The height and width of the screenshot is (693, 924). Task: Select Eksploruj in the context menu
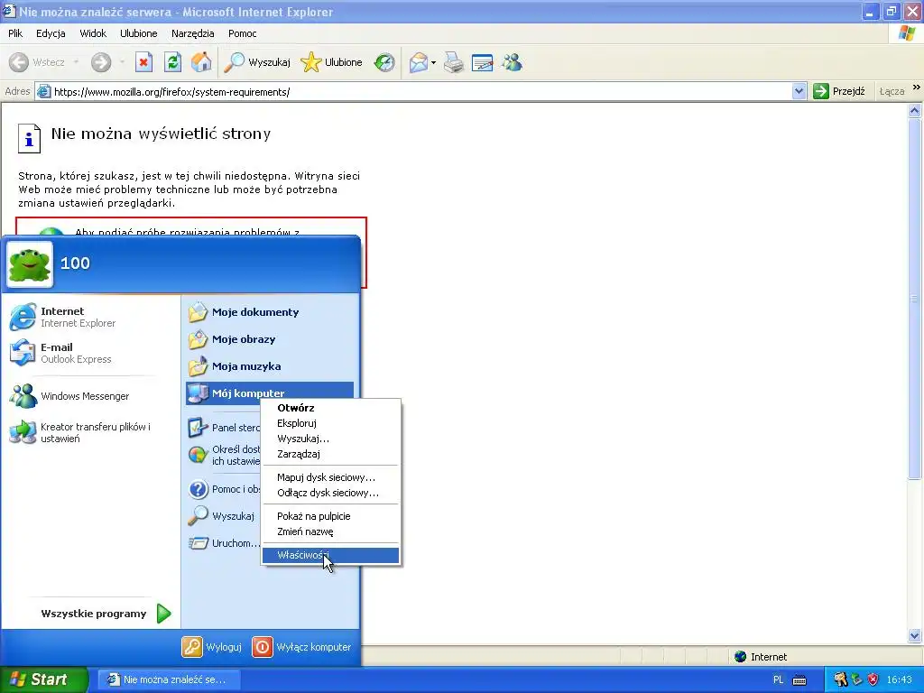(x=330, y=423)
